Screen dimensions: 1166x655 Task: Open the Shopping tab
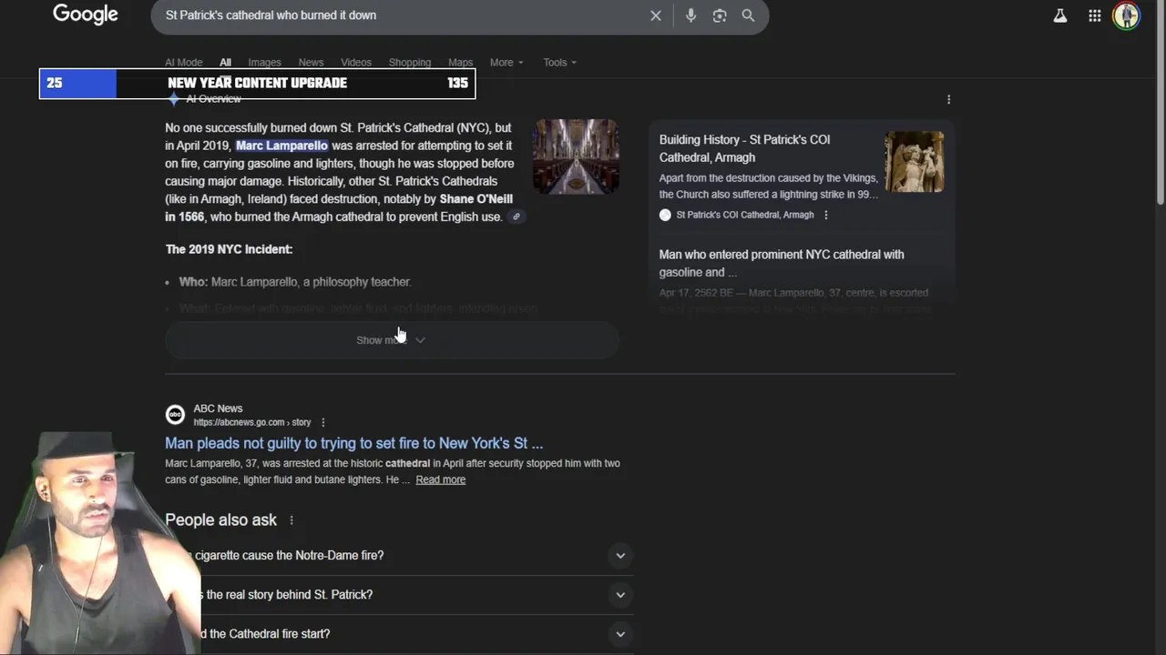[x=410, y=63]
